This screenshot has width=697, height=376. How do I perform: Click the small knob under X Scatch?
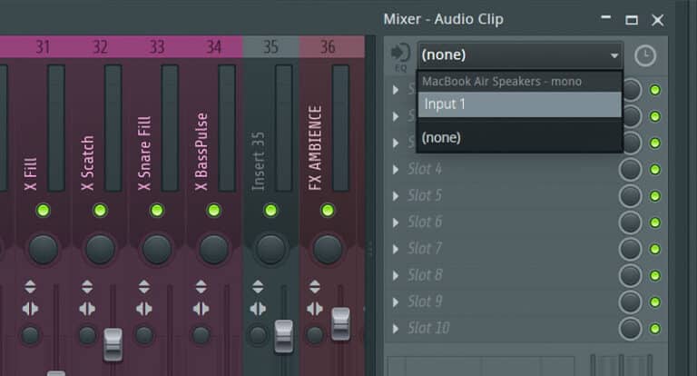(x=87, y=335)
